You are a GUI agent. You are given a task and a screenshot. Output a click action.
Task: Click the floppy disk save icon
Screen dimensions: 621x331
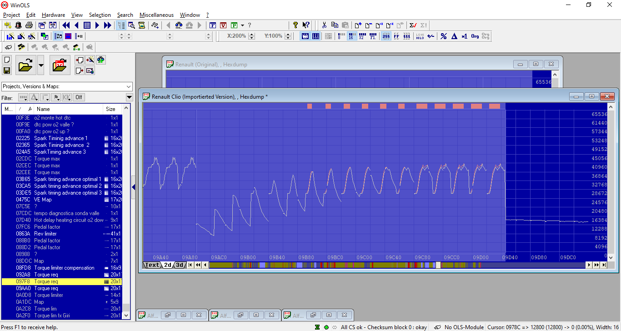[7, 70]
